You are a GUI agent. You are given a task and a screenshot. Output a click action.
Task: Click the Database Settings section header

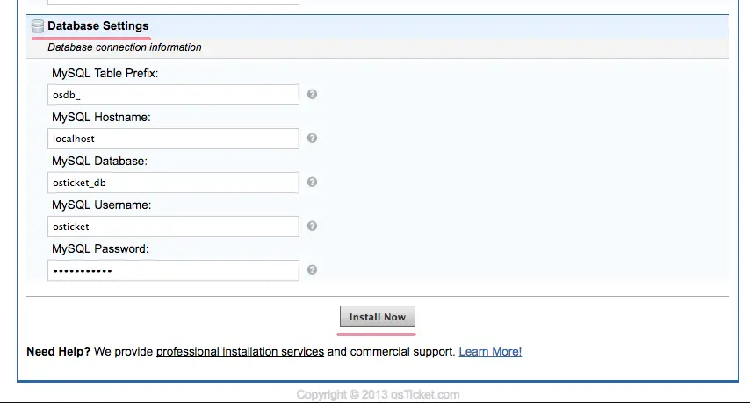(x=98, y=25)
